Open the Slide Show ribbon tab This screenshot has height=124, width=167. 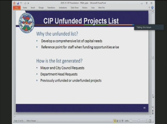click(75, 7)
